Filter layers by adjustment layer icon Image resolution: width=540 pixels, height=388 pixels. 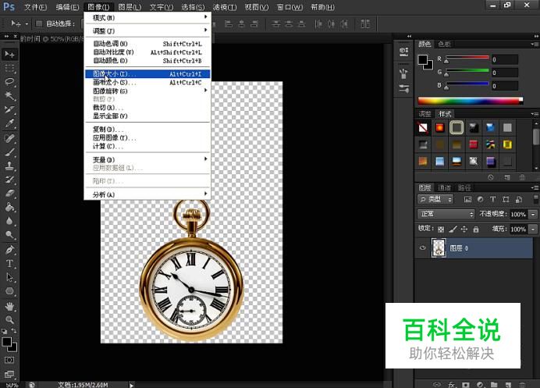[x=480, y=199]
